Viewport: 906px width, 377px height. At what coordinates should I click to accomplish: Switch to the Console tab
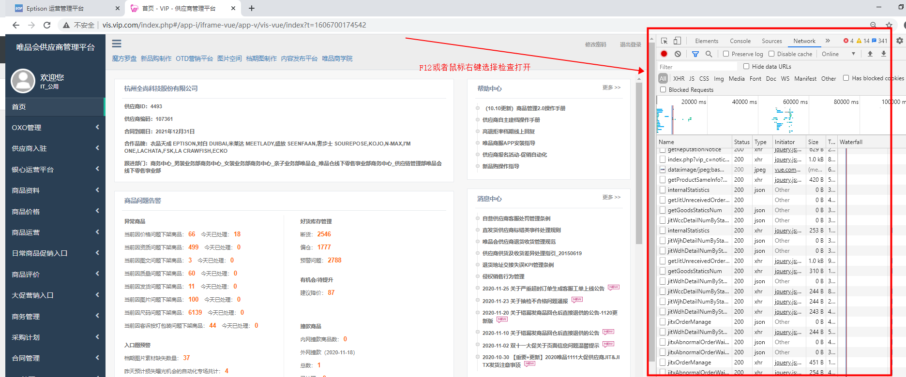740,41
